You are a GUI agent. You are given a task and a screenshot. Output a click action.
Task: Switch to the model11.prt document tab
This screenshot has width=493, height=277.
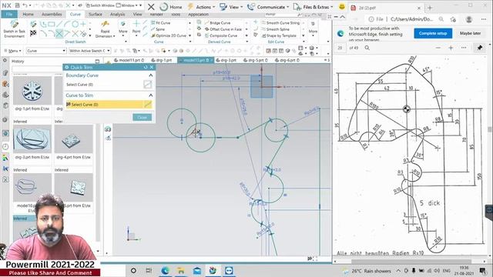point(129,60)
